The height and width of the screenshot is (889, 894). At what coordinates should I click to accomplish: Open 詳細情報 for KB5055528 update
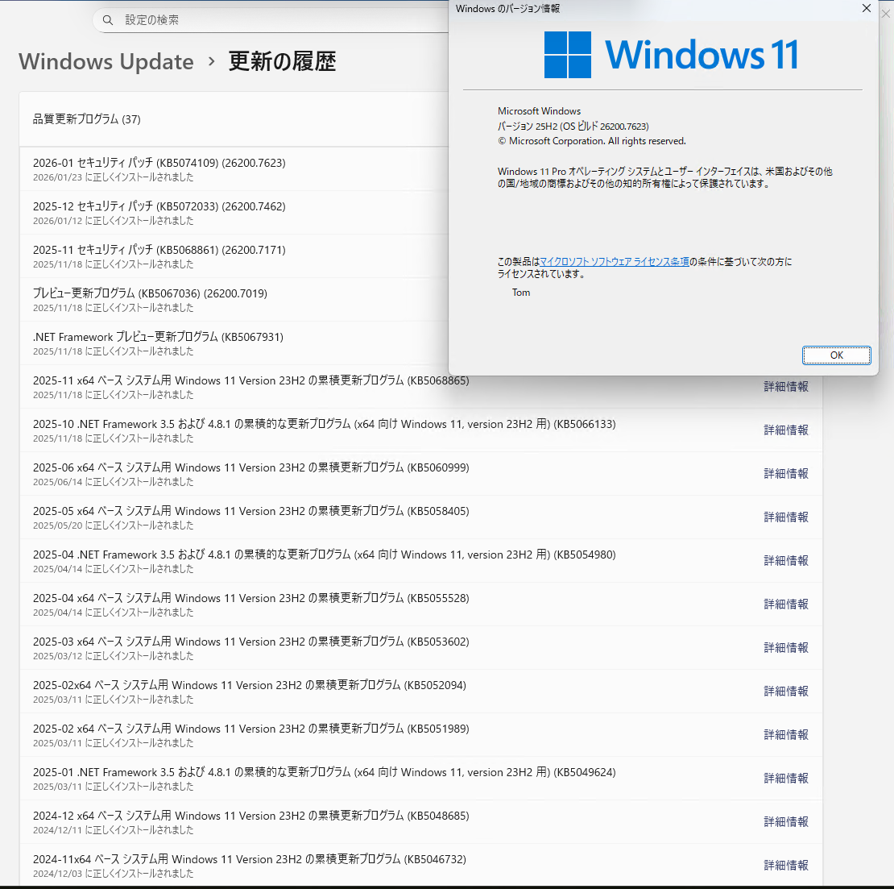785,604
